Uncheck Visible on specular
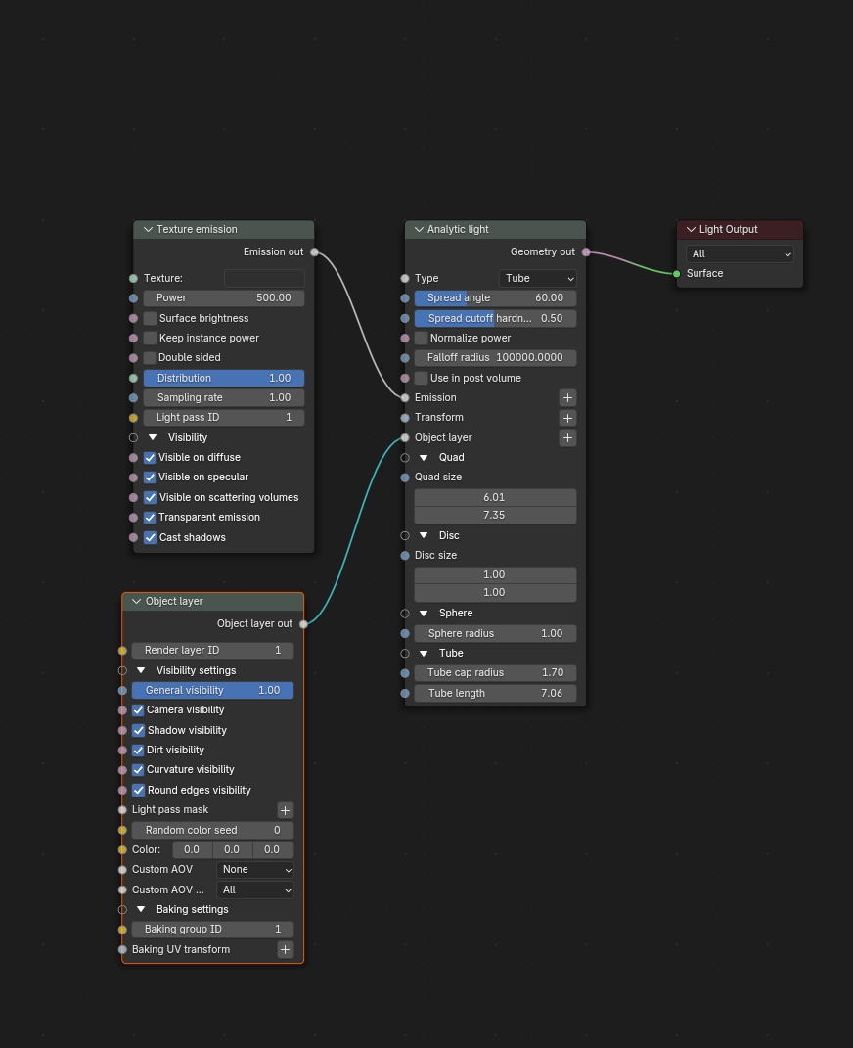 pyautogui.click(x=151, y=478)
